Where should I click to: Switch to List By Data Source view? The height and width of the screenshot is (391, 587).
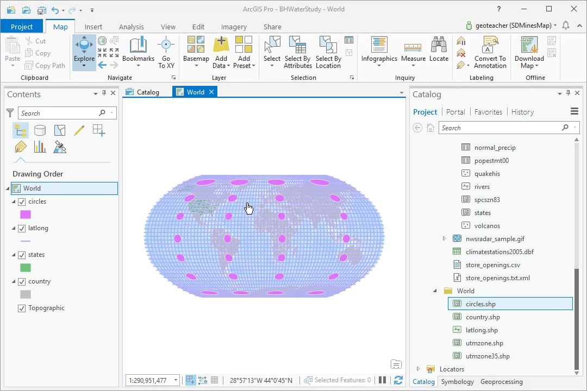click(40, 130)
